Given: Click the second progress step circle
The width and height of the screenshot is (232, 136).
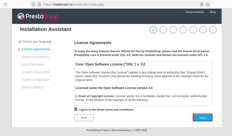Looking at the screenshot, I should click(x=163, y=30).
